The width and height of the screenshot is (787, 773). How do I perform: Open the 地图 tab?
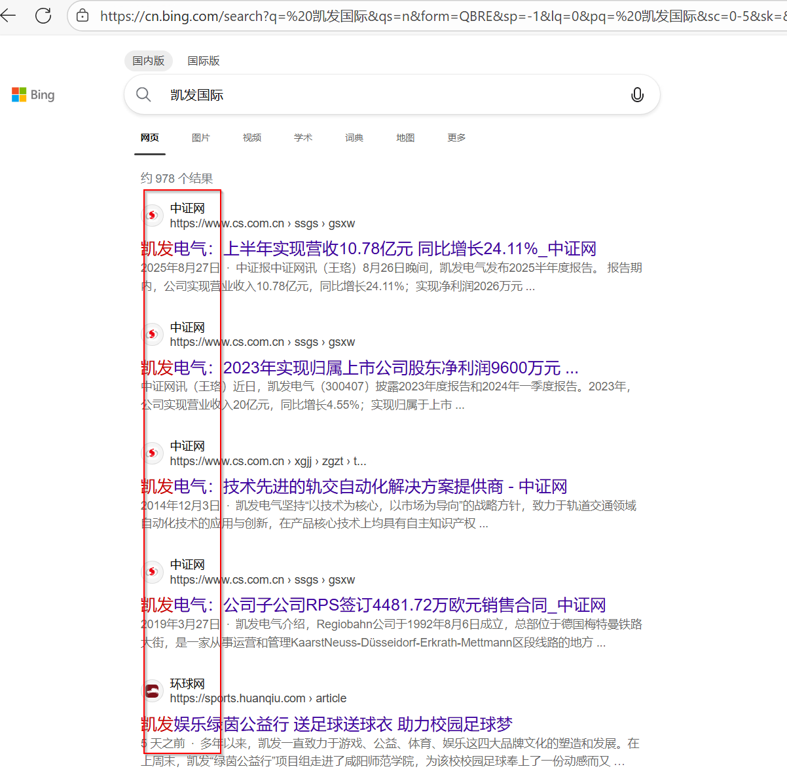(x=405, y=138)
